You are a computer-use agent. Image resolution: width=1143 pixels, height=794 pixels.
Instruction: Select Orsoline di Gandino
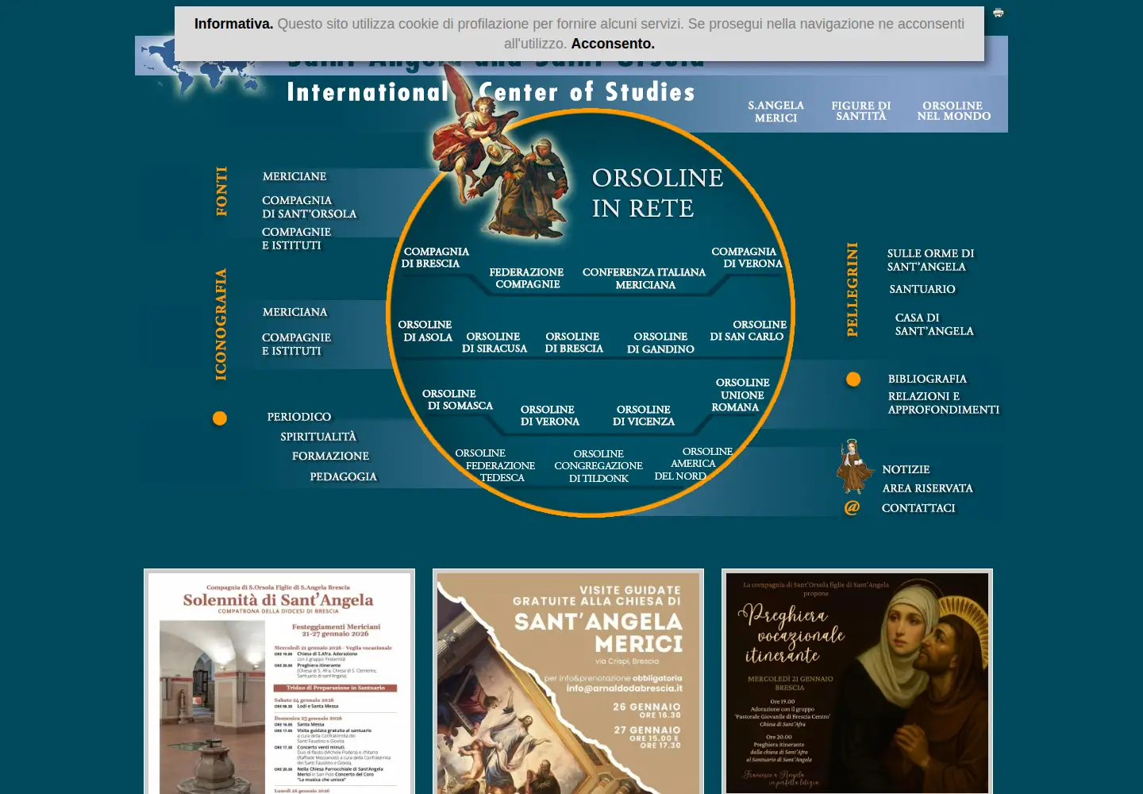660,343
